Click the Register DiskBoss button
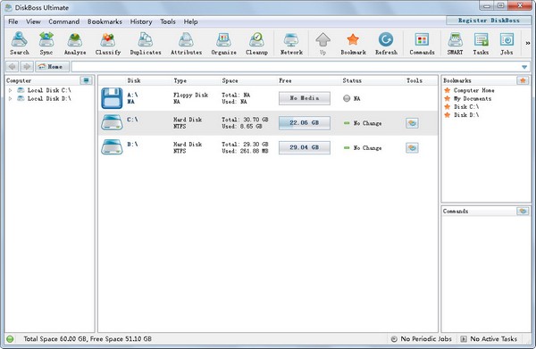 point(489,21)
